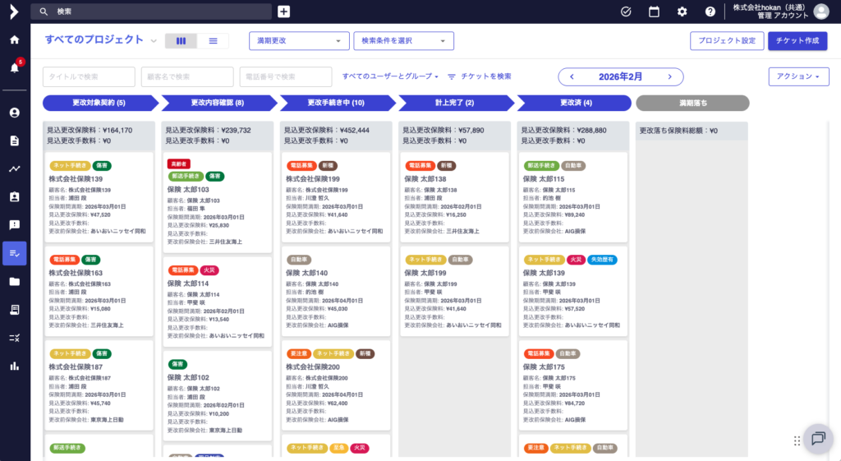841x461 pixels.
Task: Go to next month after 2026年2月
Action: 669,76
